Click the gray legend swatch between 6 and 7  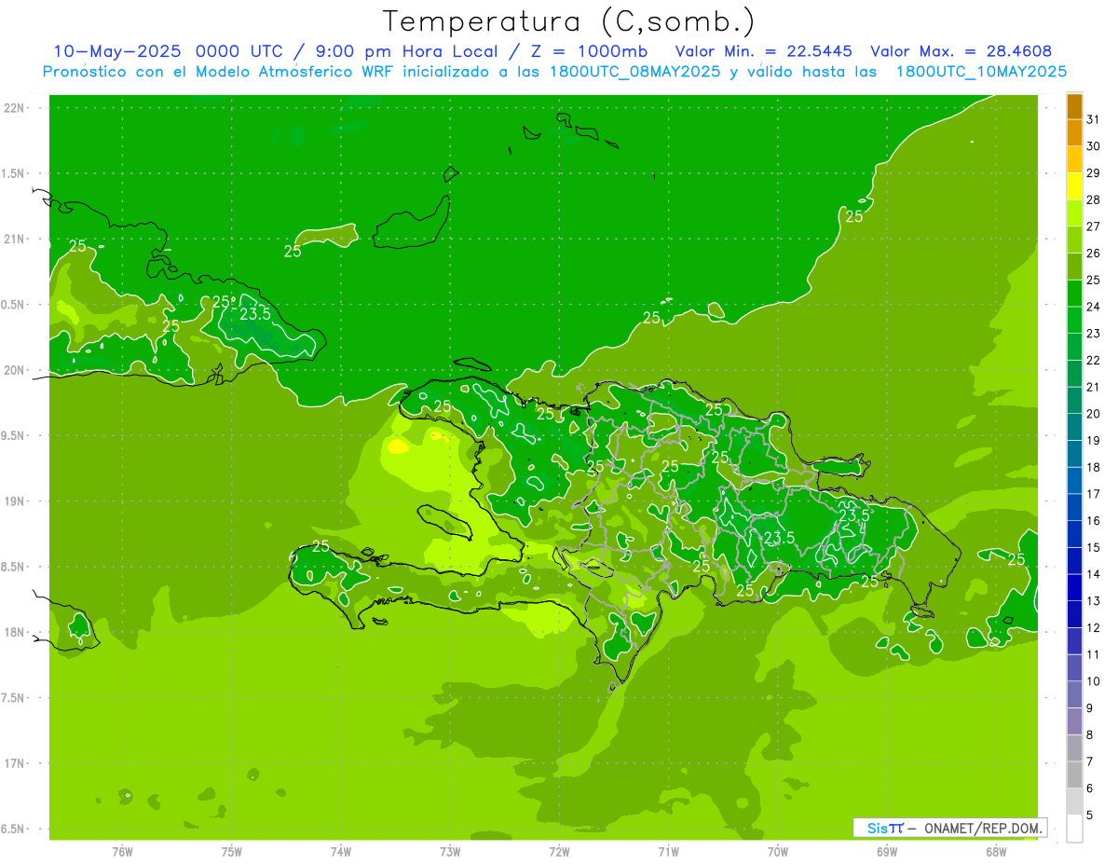(1074, 775)
